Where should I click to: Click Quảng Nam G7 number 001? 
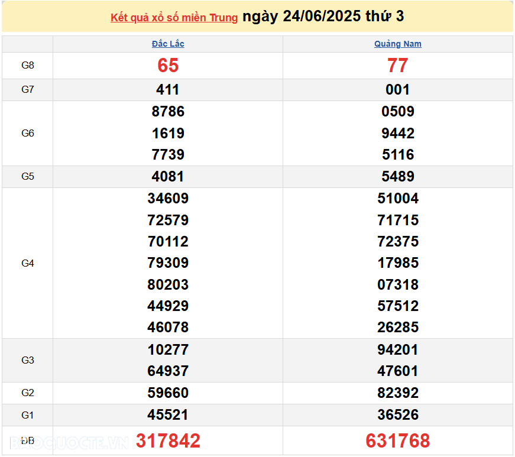(x=398, y=90)
